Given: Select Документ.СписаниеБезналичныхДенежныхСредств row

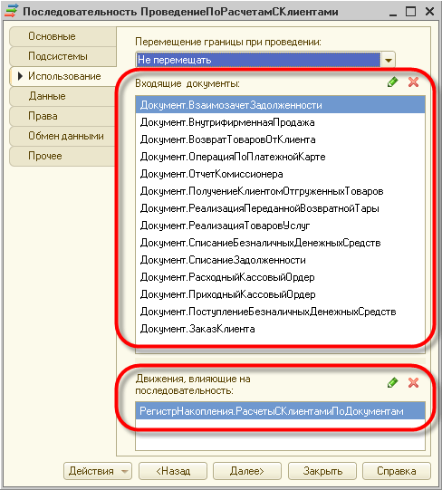Looking at the screenshot, I should [280, 243].
